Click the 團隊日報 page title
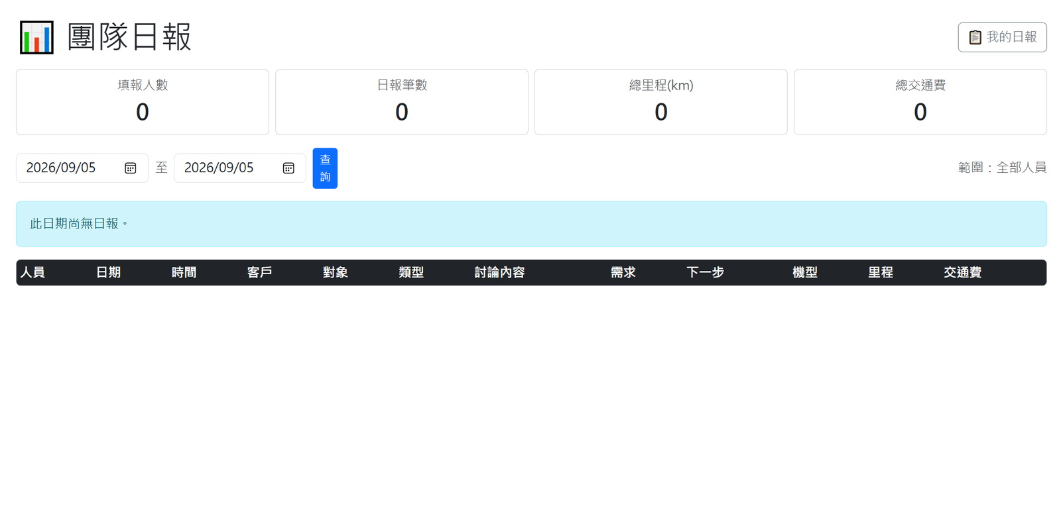Screen dimensions: 1061x508 (129, 37)
